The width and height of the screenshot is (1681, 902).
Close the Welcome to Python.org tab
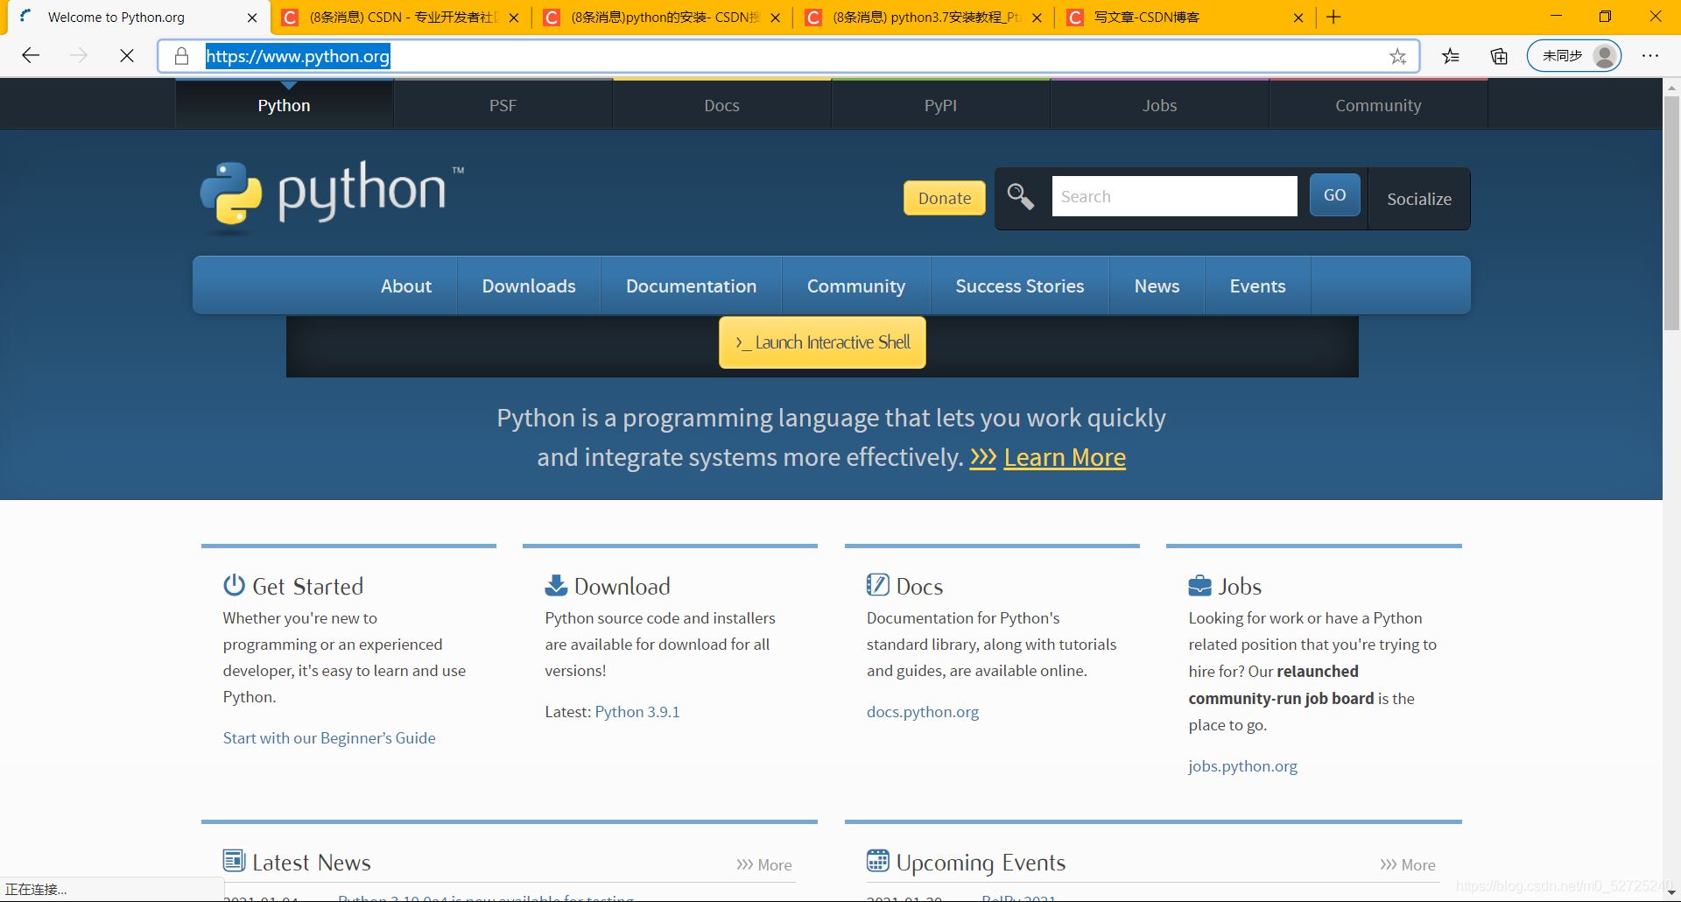[252, 18]
